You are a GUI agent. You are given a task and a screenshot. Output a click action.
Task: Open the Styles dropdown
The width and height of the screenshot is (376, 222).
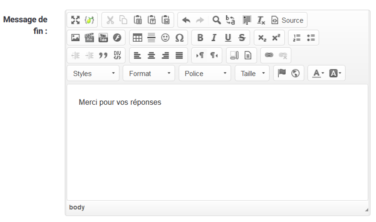pyautogui.click(x=93, y=73)
